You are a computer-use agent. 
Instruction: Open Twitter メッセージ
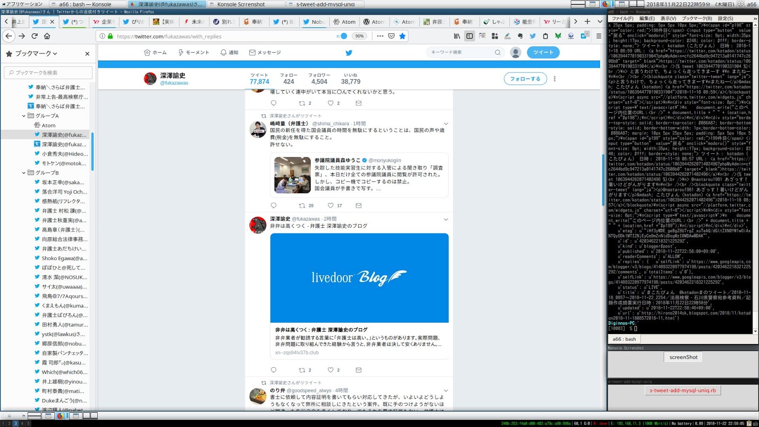click(265, 52)
